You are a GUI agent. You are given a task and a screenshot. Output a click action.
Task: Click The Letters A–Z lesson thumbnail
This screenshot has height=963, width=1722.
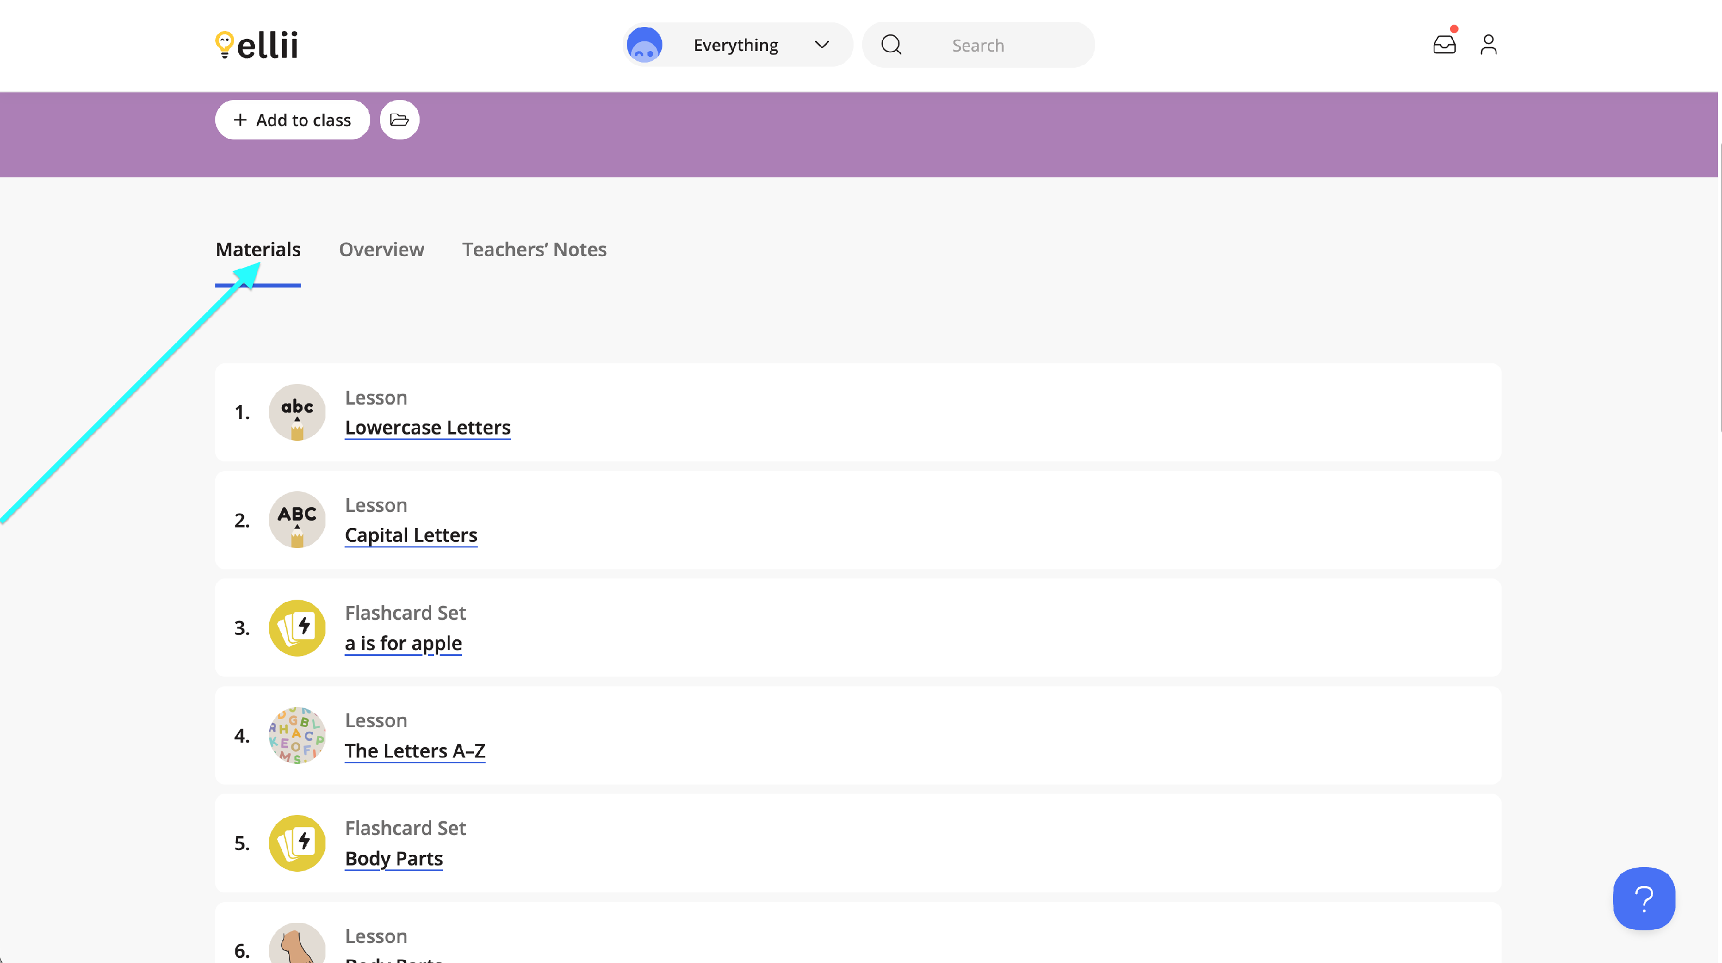[x=297, y=735]
